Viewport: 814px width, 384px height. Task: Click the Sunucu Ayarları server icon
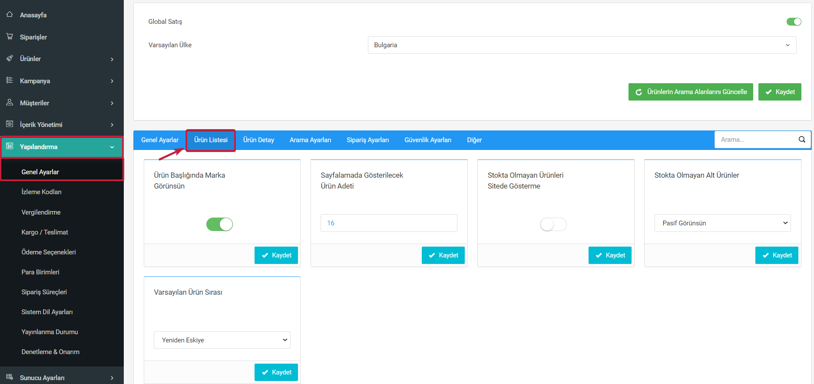[x=10, y=377]
